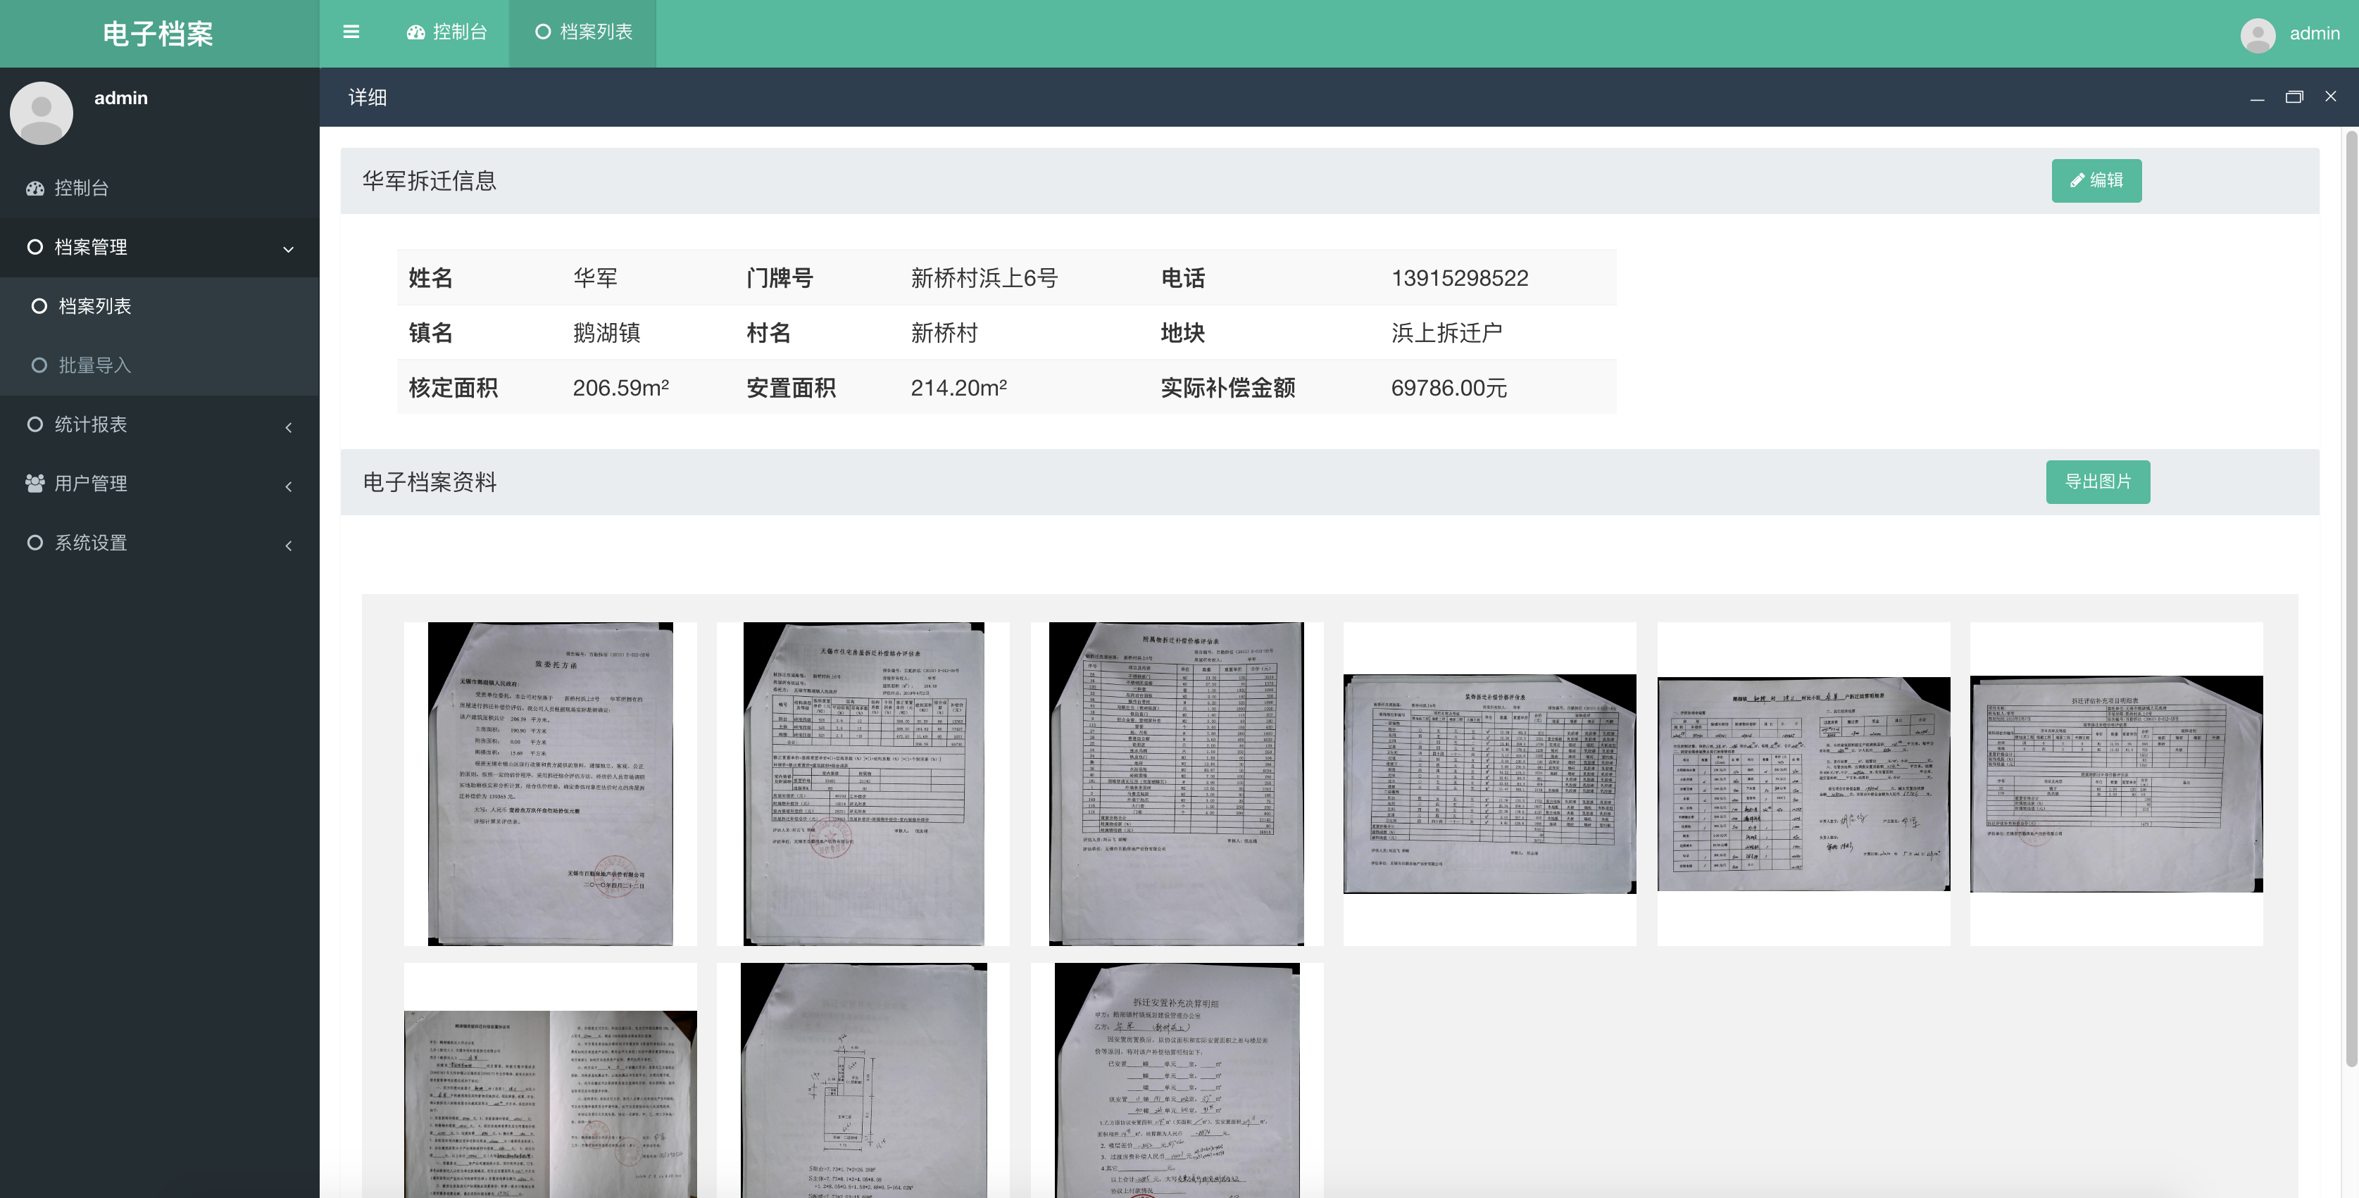Click the 门牌号 label

pos(780,278)
